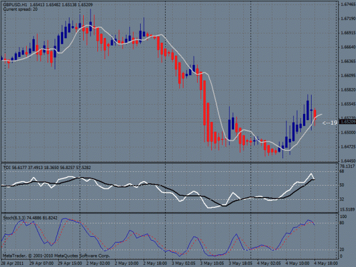Select the 1.66095 price axis value
This screenshot has width=356, height=267.
coord(348,76)
